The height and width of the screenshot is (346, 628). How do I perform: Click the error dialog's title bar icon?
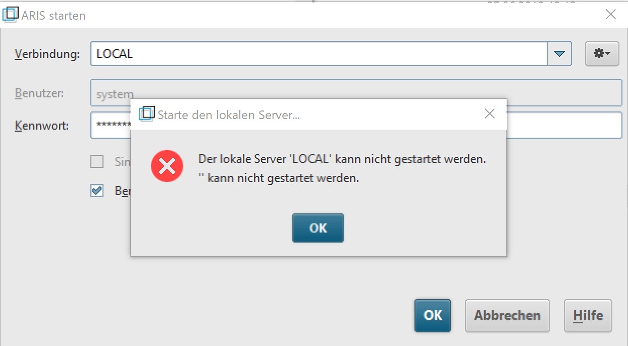coord(146,113)
